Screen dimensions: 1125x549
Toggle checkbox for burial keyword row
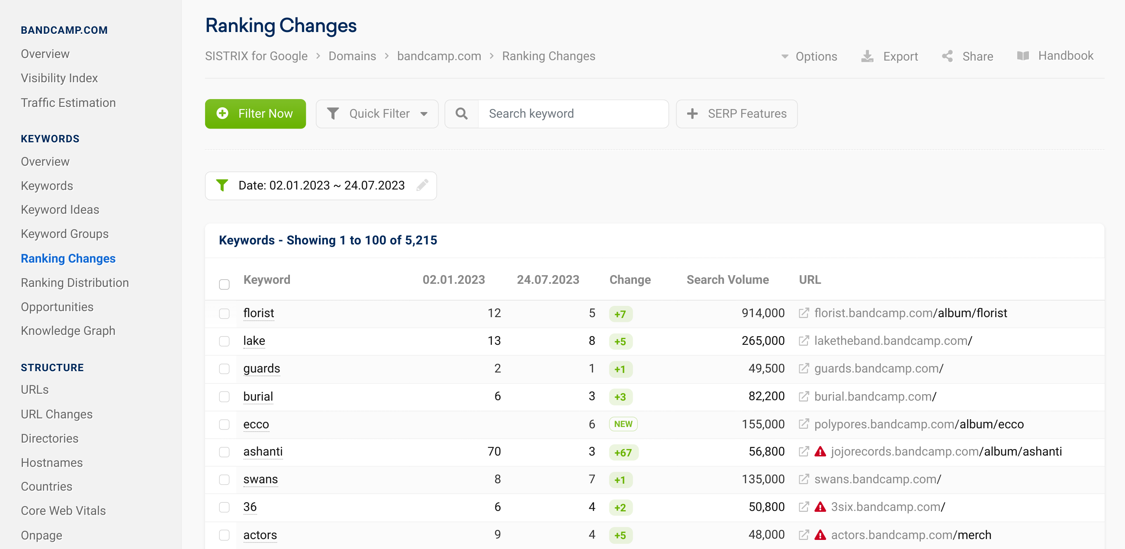click(225, 396)
